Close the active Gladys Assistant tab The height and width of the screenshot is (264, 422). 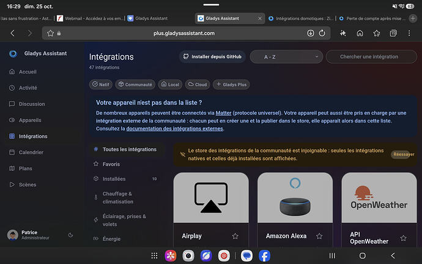pyautogui.click(x=260, y=18)
